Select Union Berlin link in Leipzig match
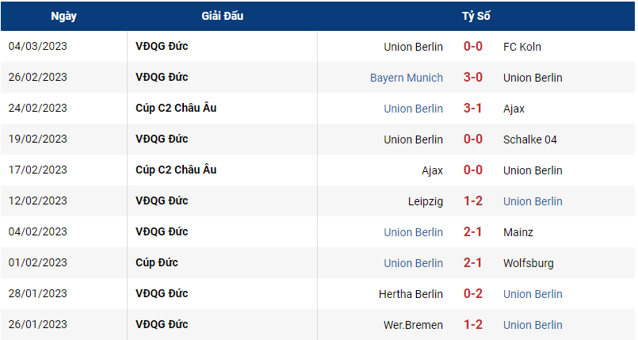The width and height of the screenshot is (638, 340). coord(533,201)
